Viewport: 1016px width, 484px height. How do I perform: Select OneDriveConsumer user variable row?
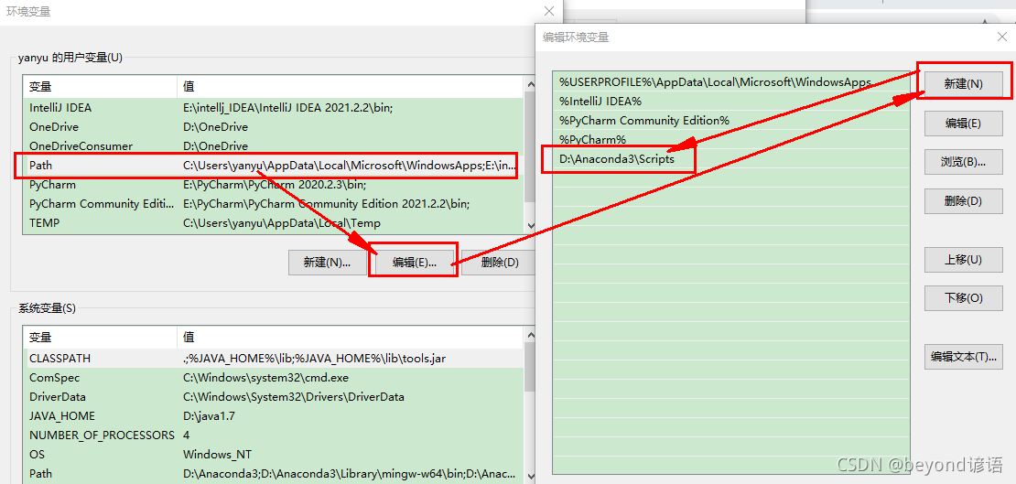pos(273,145)
